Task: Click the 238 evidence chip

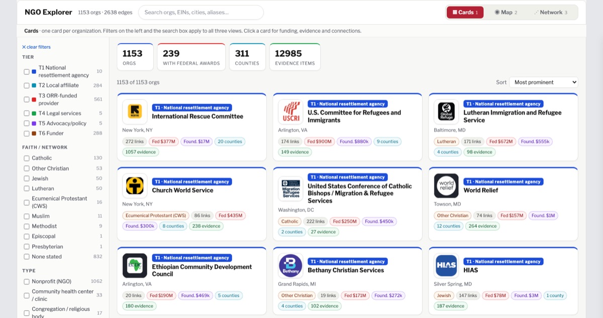Action: (206, 226)
